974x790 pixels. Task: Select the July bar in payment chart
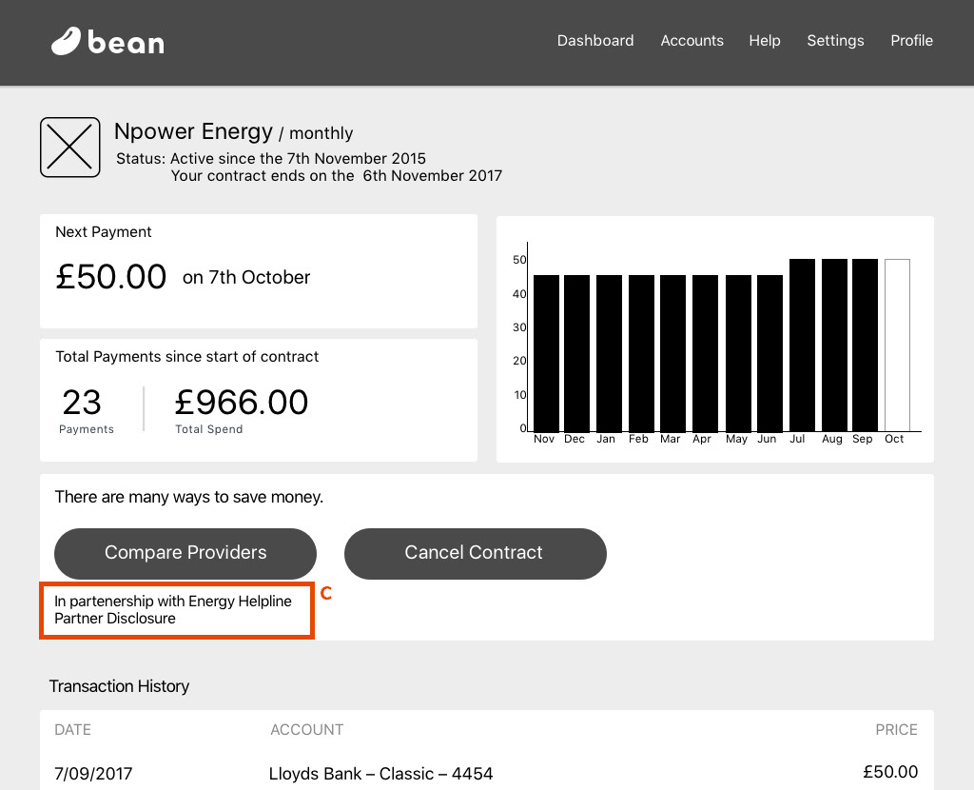click(802, 345)
